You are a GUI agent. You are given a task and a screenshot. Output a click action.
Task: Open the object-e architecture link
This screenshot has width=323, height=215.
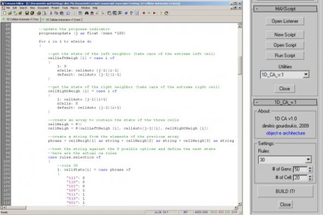[286, 133]
